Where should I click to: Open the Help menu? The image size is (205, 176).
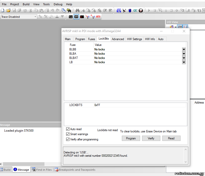click(x=69, y=4)
